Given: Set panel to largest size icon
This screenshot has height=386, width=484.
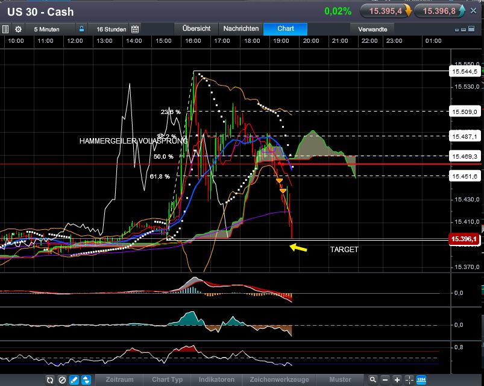Looking at the screenshot, I should click(x=471, y=29).
